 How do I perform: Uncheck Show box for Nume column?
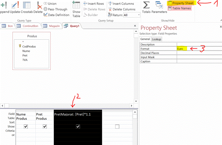click(x=26, y=127)
